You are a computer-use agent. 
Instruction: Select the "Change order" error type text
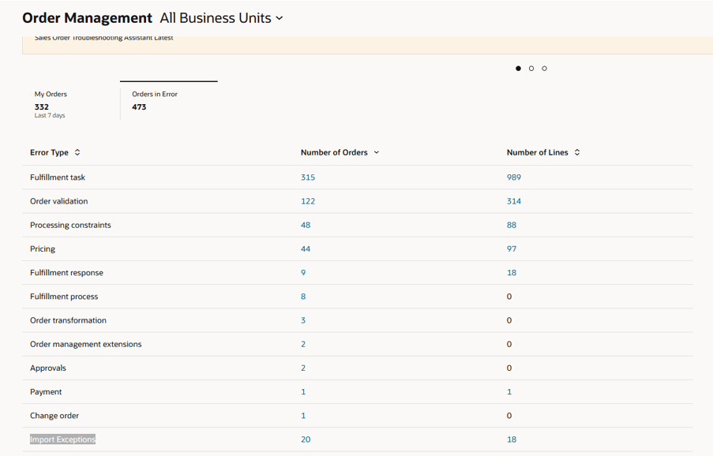[x=54, y=416]
